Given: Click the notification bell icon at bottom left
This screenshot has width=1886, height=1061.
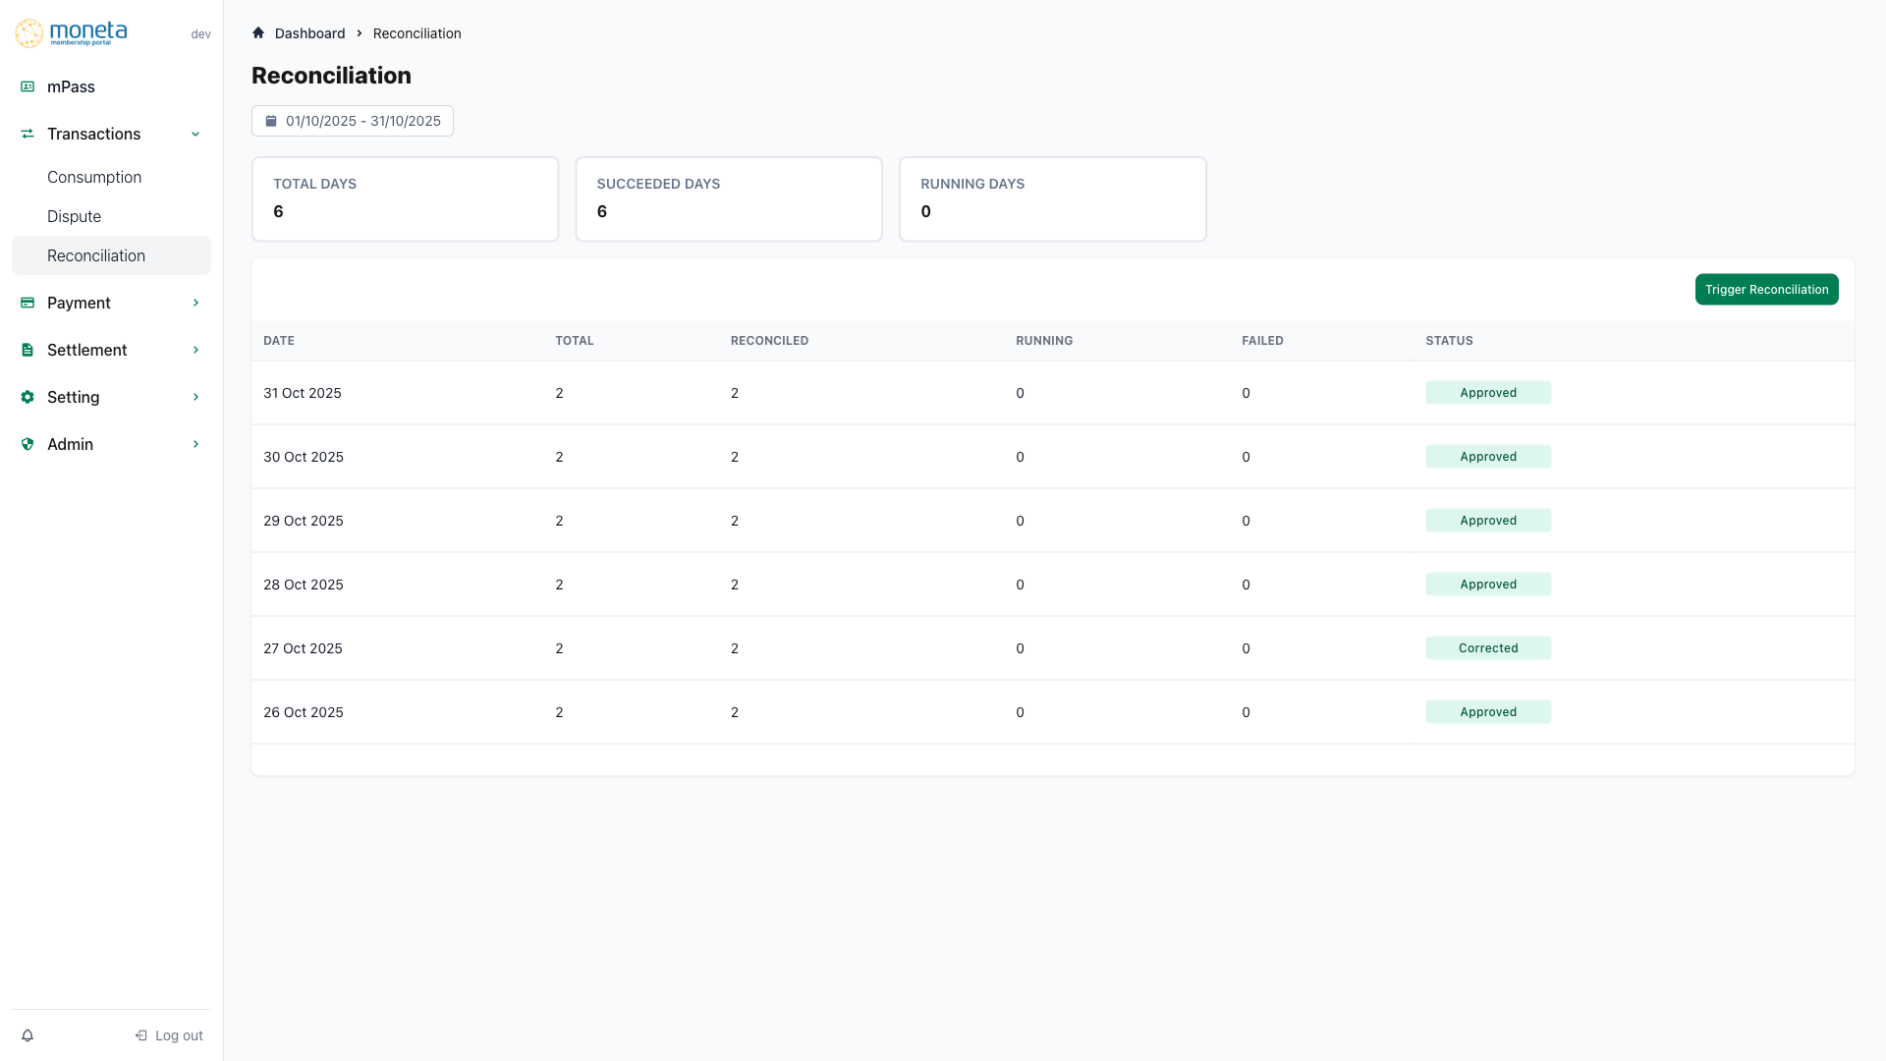Looking at the screenshot, I should (27, 1034).
